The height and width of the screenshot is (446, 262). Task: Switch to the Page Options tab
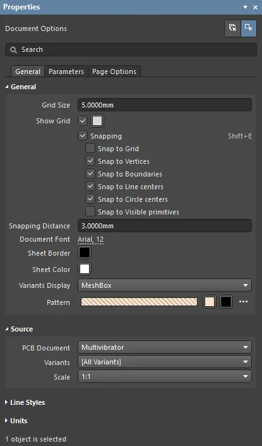pos(114,71)
